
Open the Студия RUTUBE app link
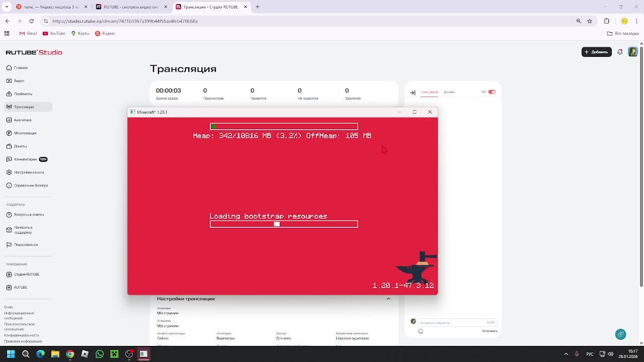tap(26, 274)
